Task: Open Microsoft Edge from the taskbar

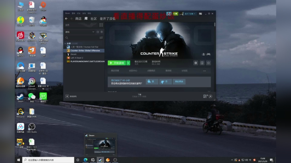Action: (85, 160)
